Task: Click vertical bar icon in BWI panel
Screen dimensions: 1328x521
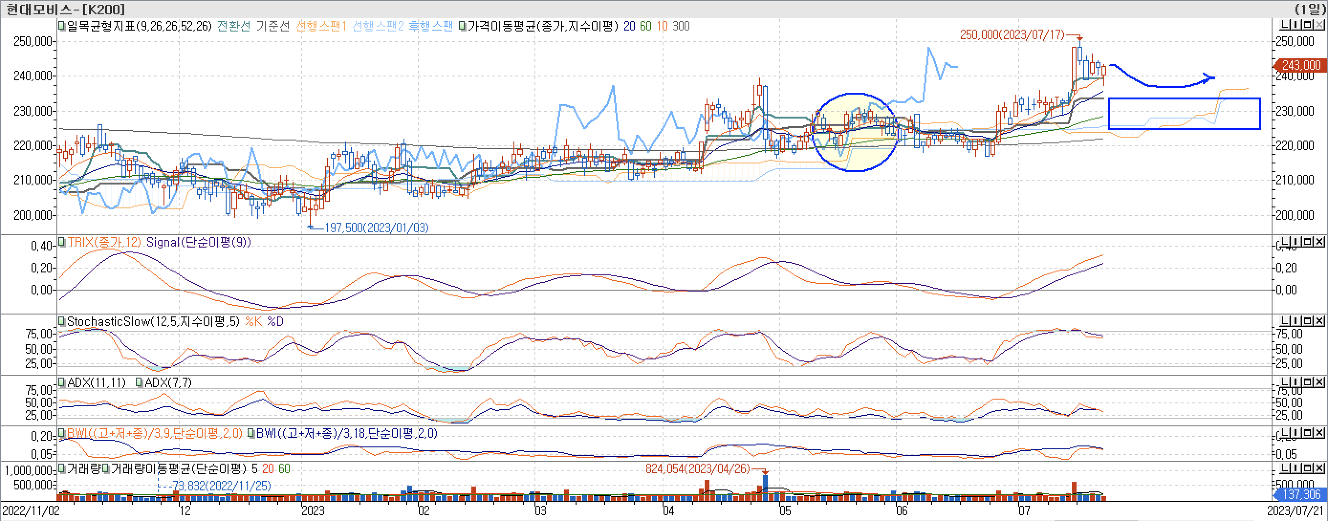Action: click(1296, 433)
